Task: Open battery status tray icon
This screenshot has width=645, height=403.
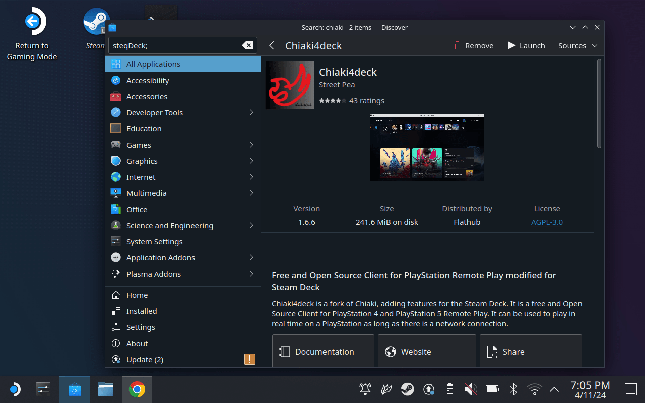Action: (492, 389)
